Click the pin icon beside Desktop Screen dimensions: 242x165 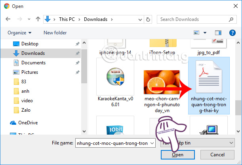77,44
